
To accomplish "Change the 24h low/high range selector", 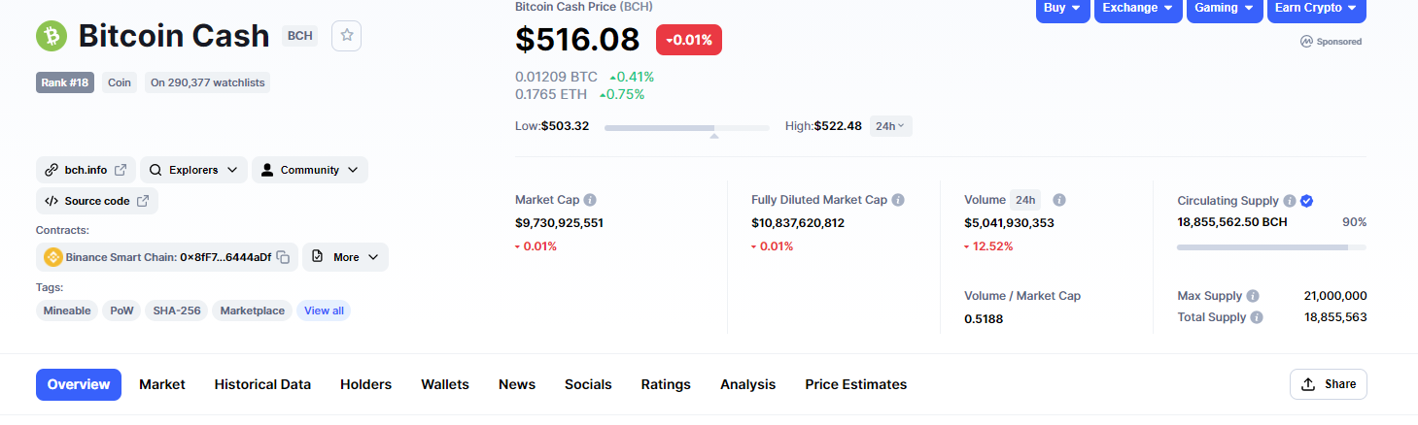I will [x=890, y=126].
